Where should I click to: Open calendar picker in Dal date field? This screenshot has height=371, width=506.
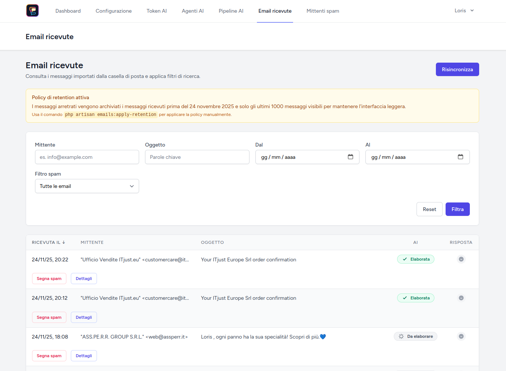pyautogui.click(x=350, y=157)
